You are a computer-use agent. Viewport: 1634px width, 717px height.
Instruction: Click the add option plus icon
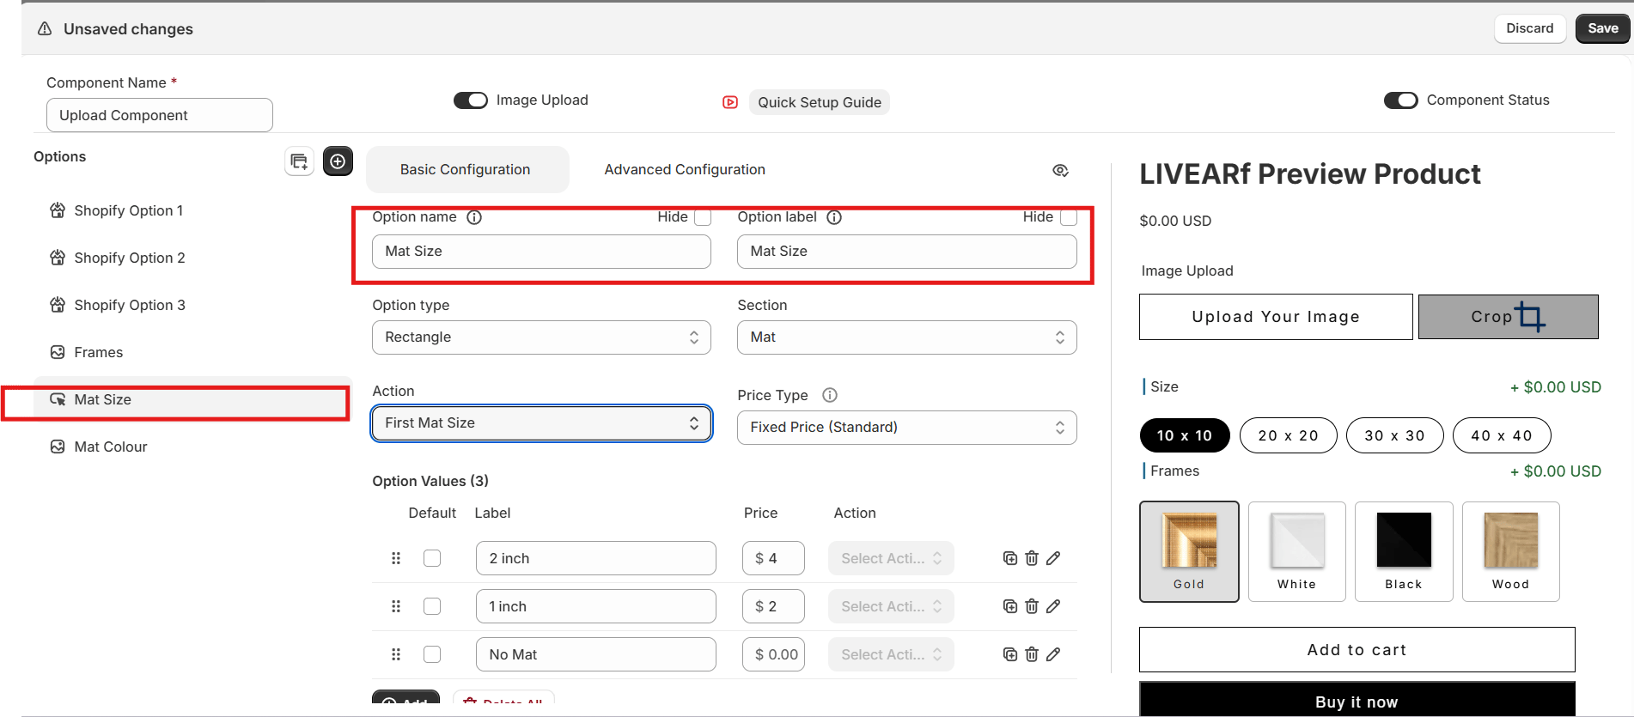338,161
